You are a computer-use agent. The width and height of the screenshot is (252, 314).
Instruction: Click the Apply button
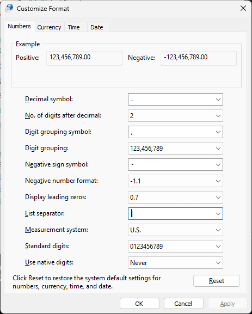[228, 304]
